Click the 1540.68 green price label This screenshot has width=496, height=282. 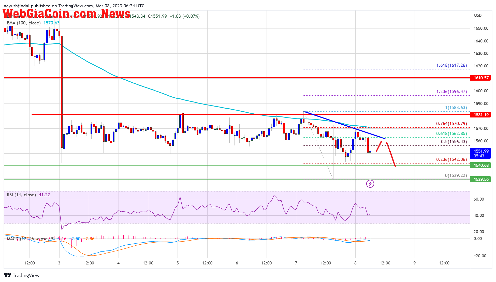click(x=480, y=165)
